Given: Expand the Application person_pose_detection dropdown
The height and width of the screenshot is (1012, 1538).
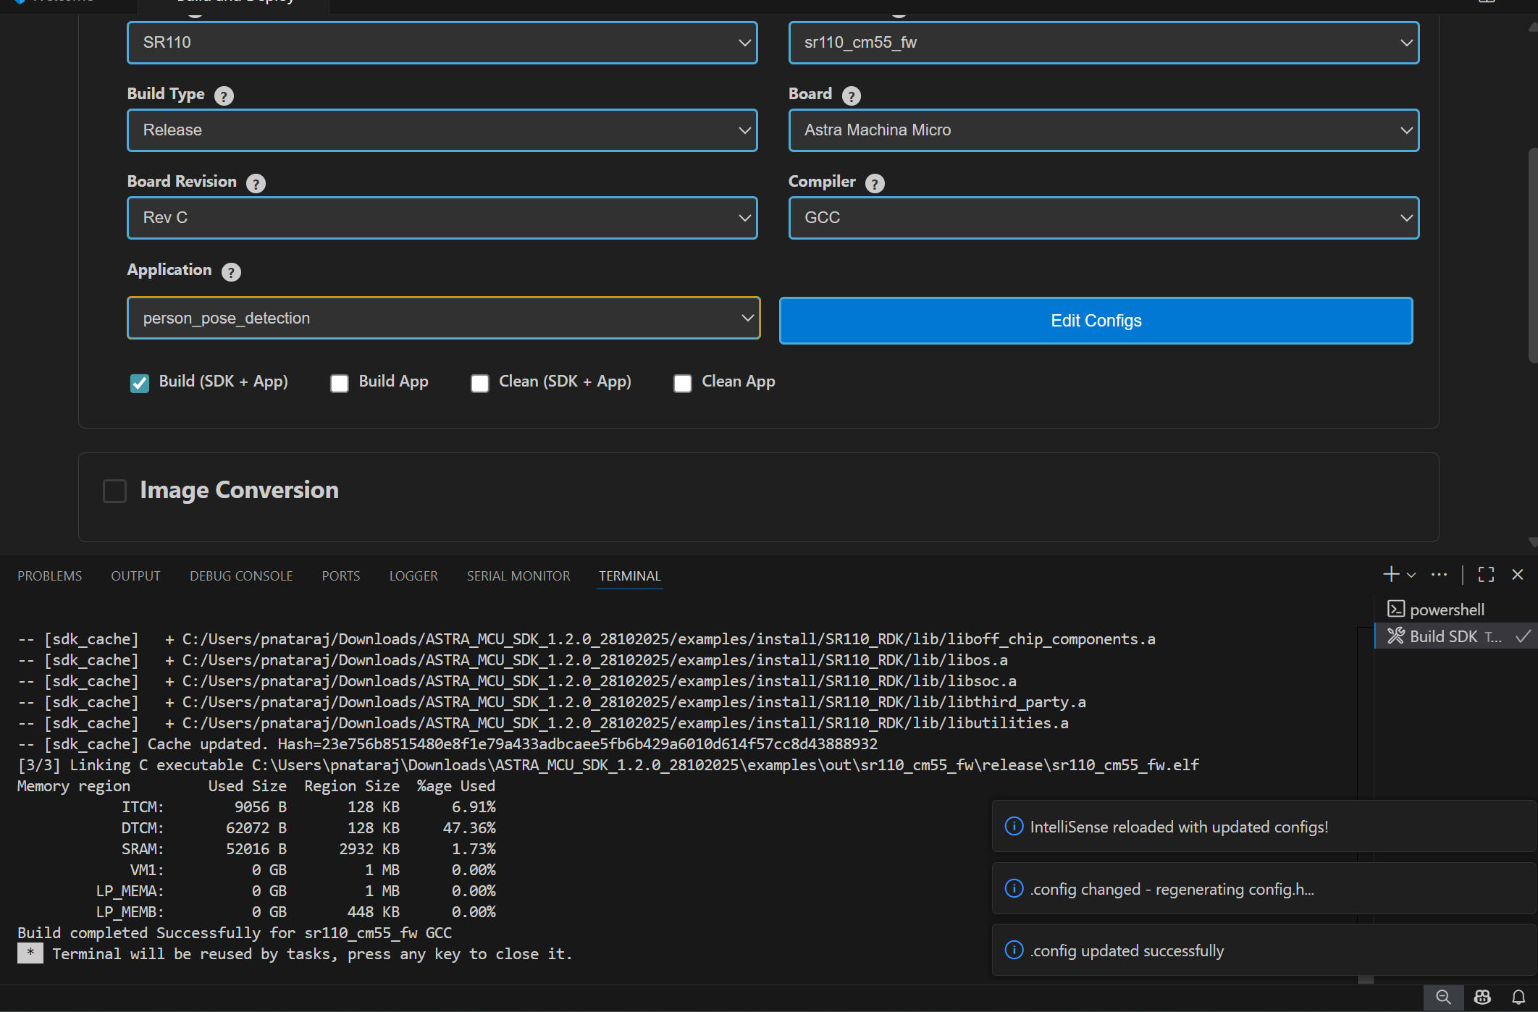Looking at the screenshot, I should [x=443, y=318].
